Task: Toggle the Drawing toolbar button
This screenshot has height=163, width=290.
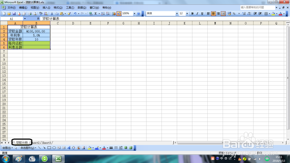Action: coord(119,14)
